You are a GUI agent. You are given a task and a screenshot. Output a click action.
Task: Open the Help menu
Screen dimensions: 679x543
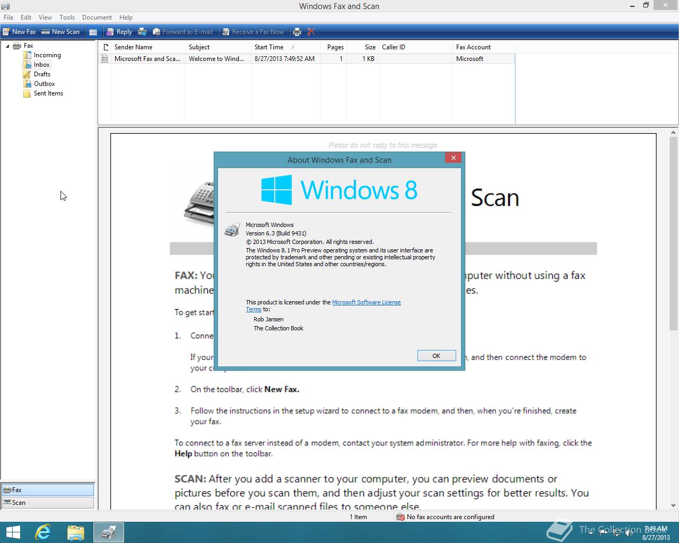click(126, 17)
